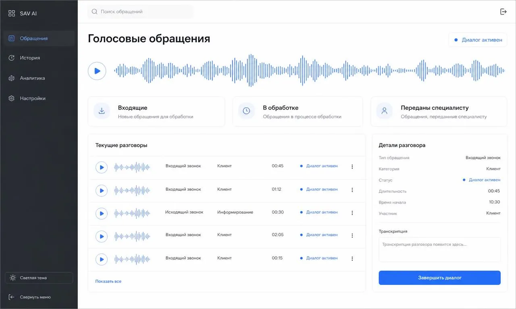Click the waveform of the 00:30 call
Image resolution: width=516 pixels, height=309 pixels.
coord(132,213)
